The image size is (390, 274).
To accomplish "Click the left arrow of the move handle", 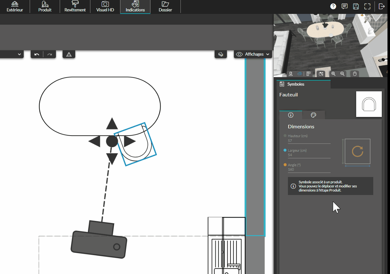I will [94, 141].
